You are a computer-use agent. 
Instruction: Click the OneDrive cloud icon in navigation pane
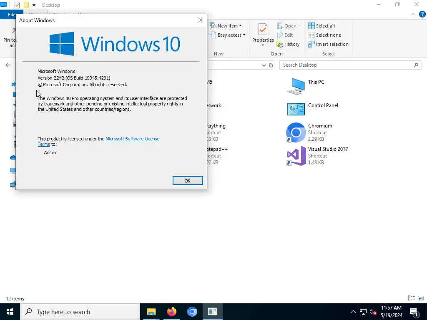tap(13, 157)
